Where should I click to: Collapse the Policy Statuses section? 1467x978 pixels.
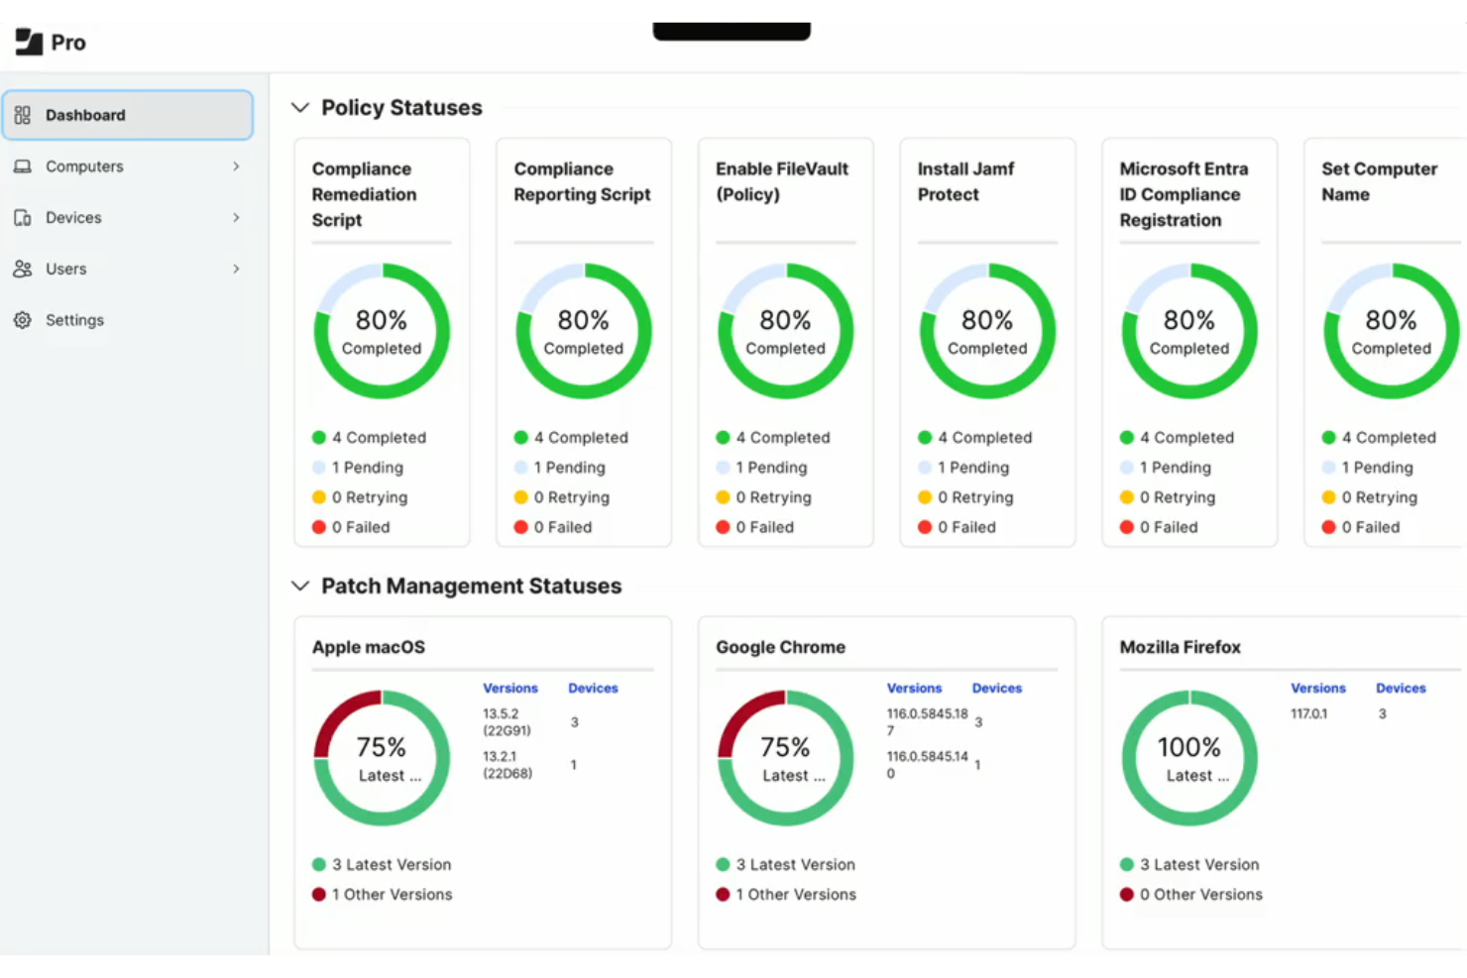tap(300, 107)
